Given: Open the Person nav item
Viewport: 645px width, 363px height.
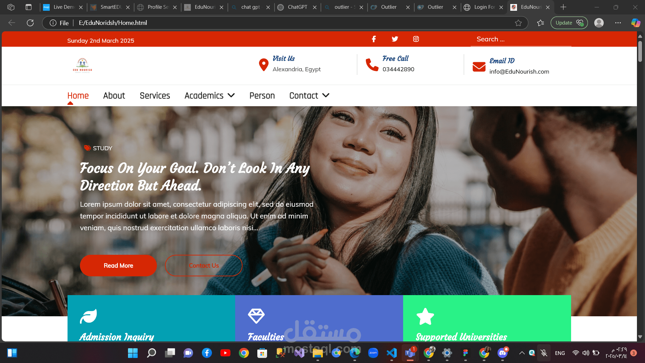Looking at the screenshot, I should tap(262, 96).
